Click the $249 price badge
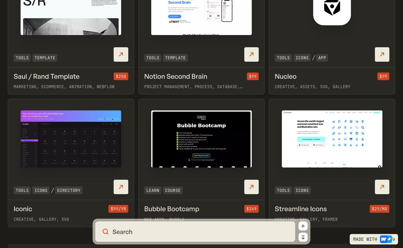 [x=252, y=209]
